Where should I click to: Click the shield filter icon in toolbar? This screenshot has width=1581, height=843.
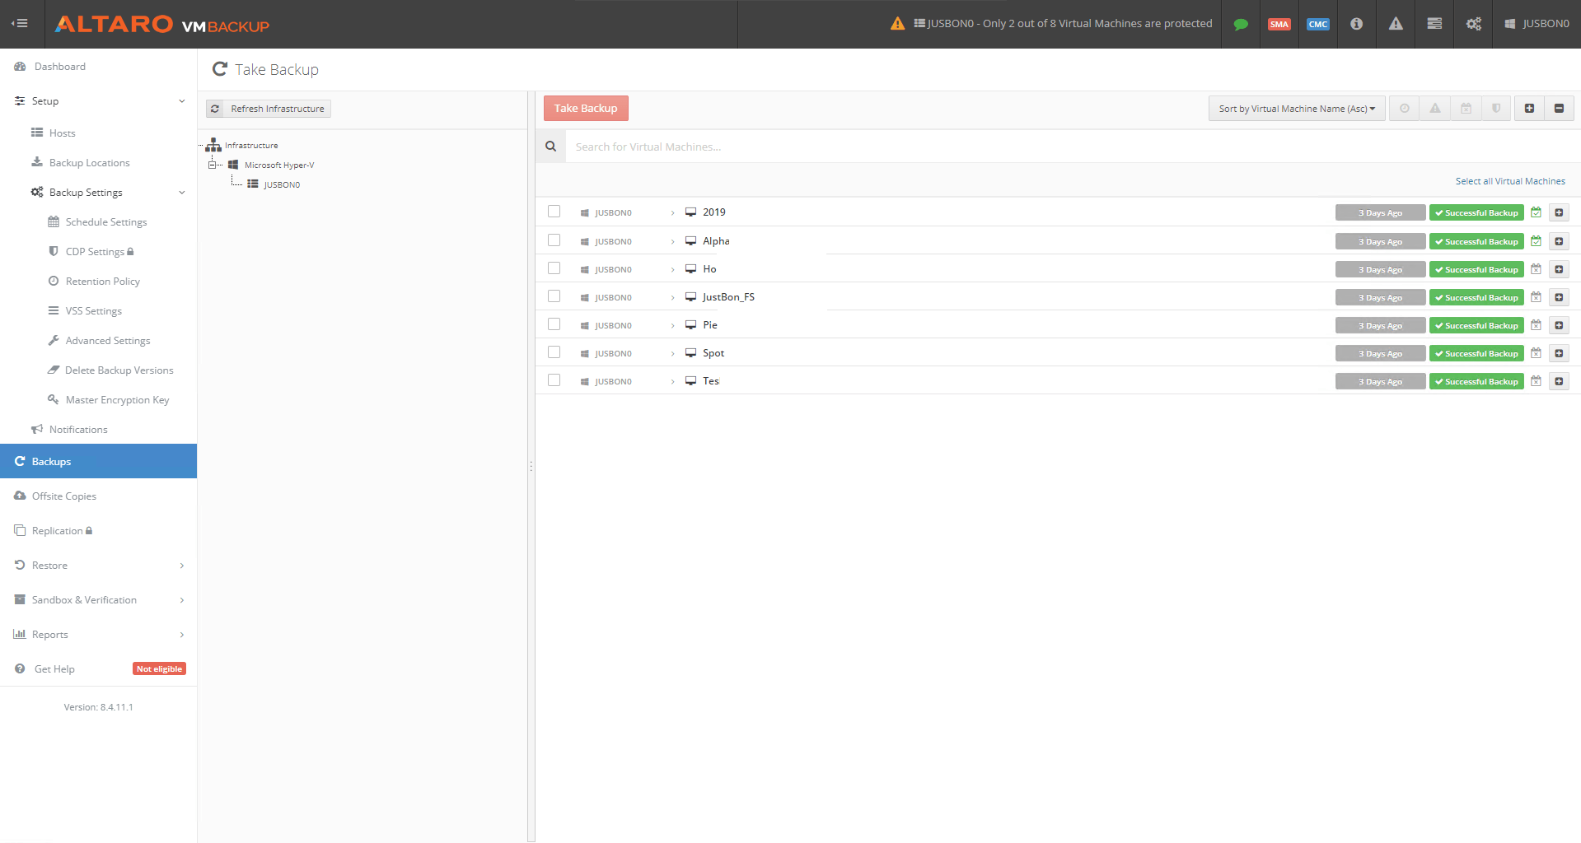[1496, 109]
